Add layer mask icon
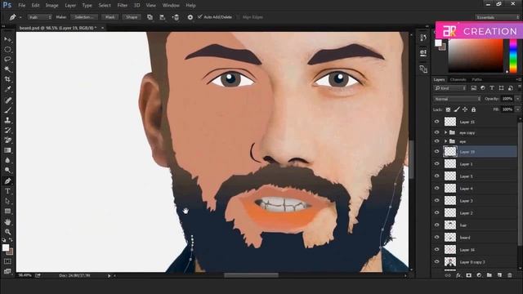Viewport: 523px width, 294px height. (468, 275)
